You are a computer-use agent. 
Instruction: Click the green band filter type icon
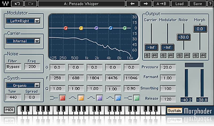pyautogui.click(x=128, y=98)
